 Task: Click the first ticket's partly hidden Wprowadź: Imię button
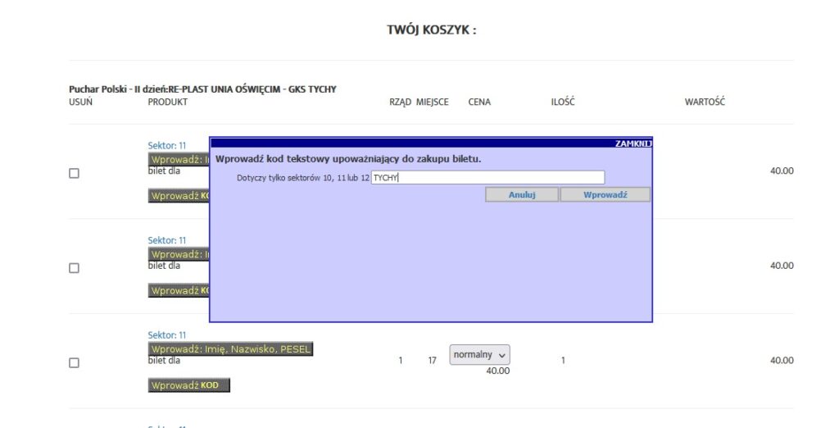pyautogui.click(x=179, y=160)
